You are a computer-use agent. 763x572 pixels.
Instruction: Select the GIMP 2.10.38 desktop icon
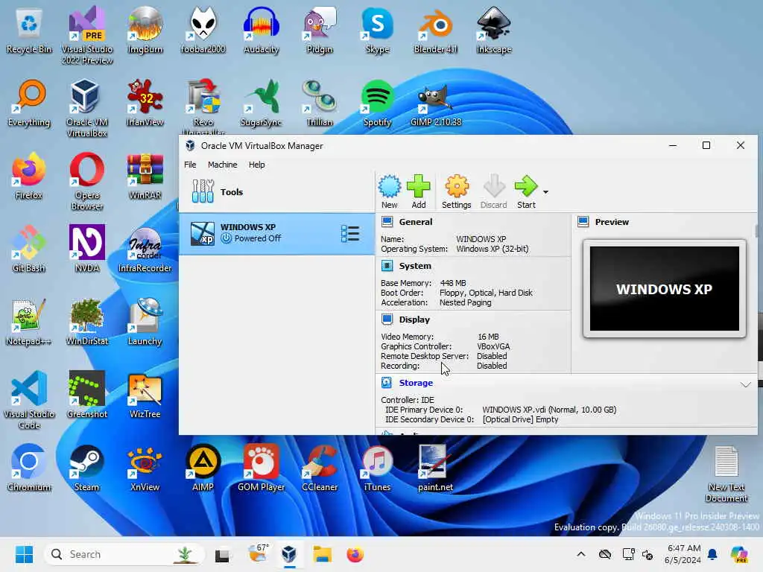pyautogui.click(x=435, y=103)
